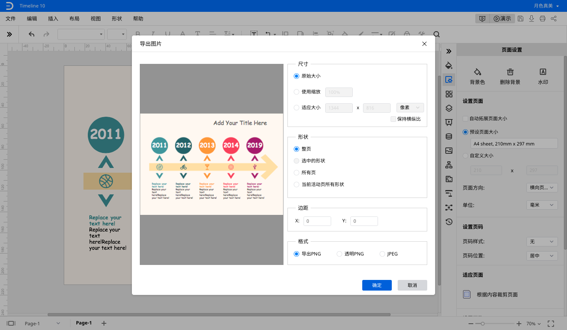Select the 透明PNG format option
This screenshot has width=567, height=330.
339,254
